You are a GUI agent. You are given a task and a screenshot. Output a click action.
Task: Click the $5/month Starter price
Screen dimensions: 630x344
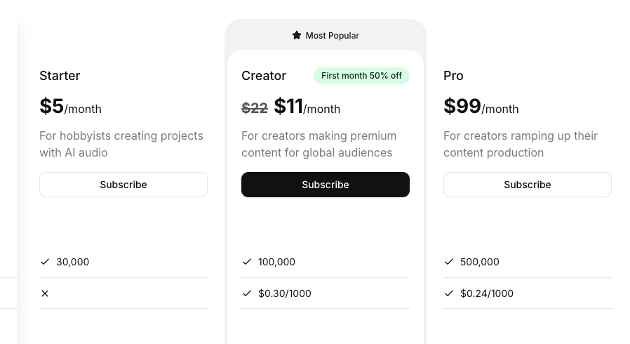[70, 107]
